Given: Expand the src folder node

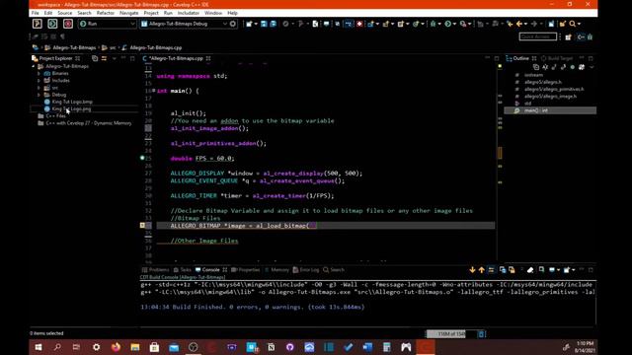Looking at the screenshot, I should [39, 88].
